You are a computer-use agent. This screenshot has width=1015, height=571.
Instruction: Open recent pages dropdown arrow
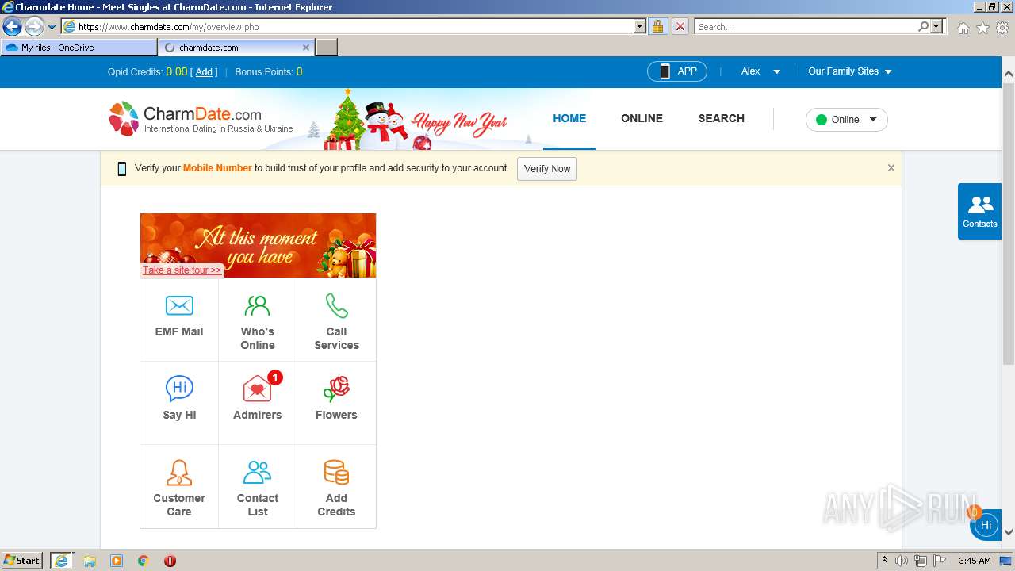tap(52, 27)
